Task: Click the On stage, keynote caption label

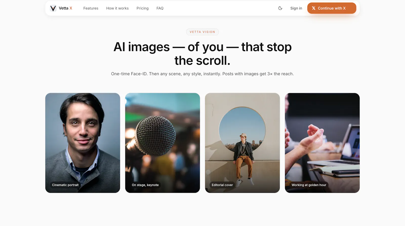Action: [145, 185]
